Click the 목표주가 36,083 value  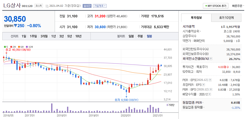coord(236,67)
